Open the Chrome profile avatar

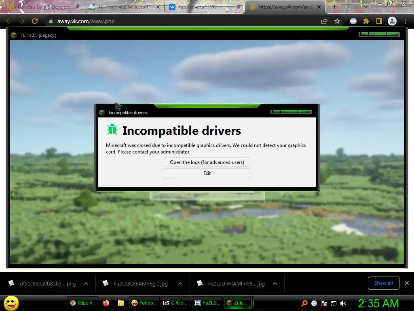[x=392, y=21]
